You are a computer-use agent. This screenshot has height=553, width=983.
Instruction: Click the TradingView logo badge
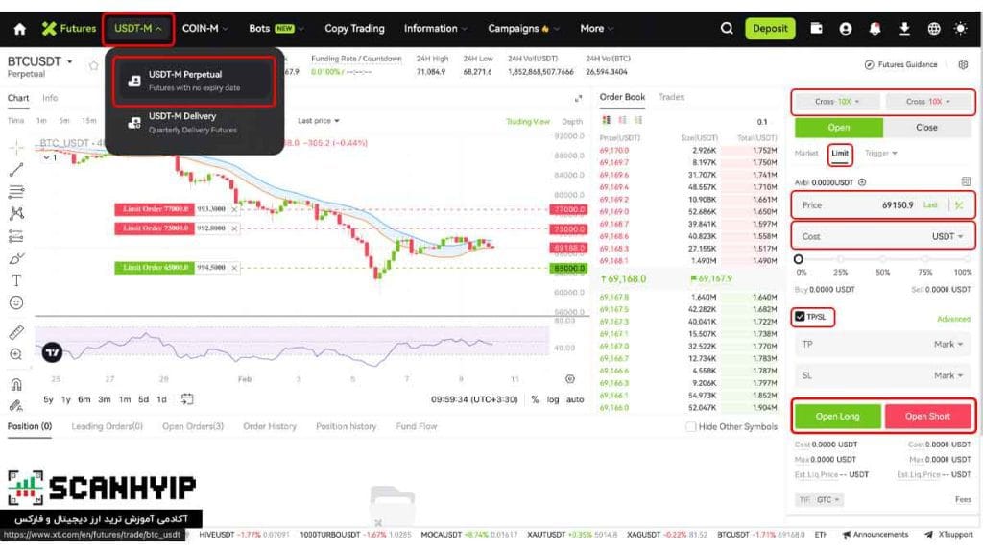pos(53,352)
